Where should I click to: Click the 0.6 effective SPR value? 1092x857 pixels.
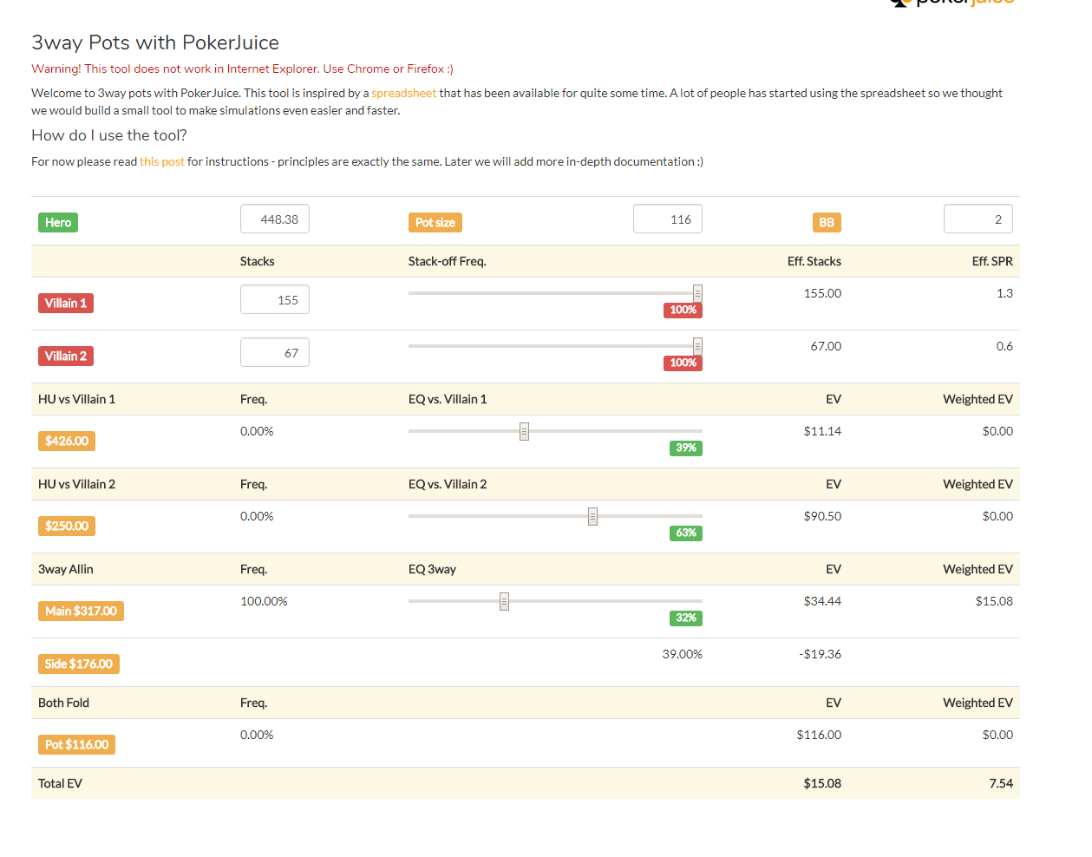1004,346
